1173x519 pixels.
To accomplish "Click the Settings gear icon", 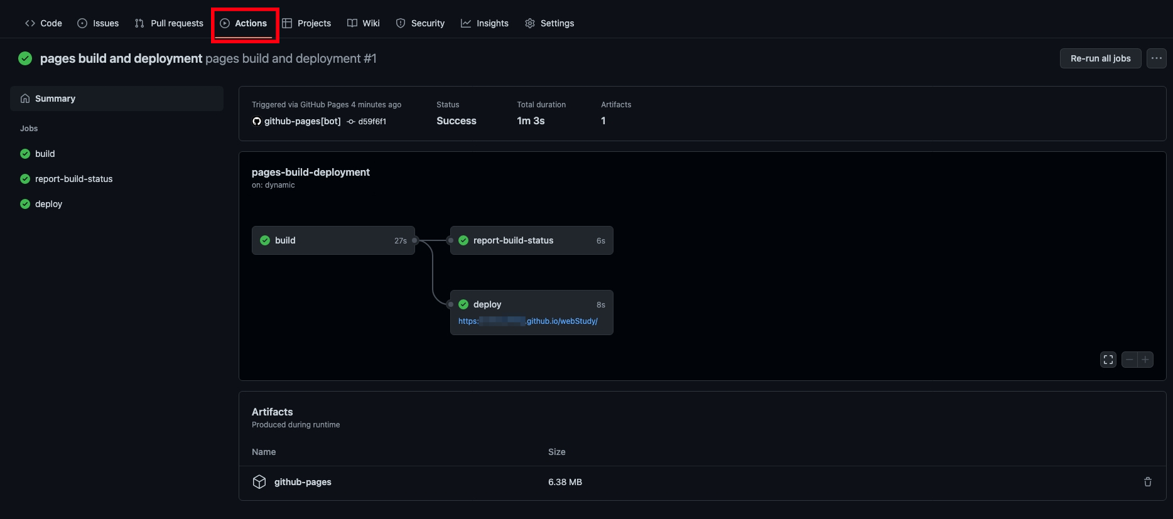I will 530,23.
